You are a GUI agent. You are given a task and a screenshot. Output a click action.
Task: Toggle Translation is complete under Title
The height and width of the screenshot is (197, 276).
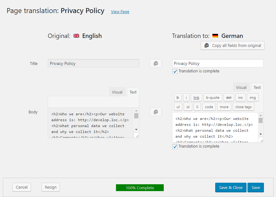point(175,71)
